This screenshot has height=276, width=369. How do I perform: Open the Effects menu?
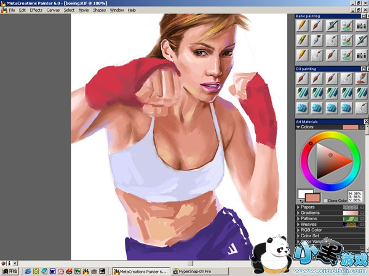coord(36,10)
